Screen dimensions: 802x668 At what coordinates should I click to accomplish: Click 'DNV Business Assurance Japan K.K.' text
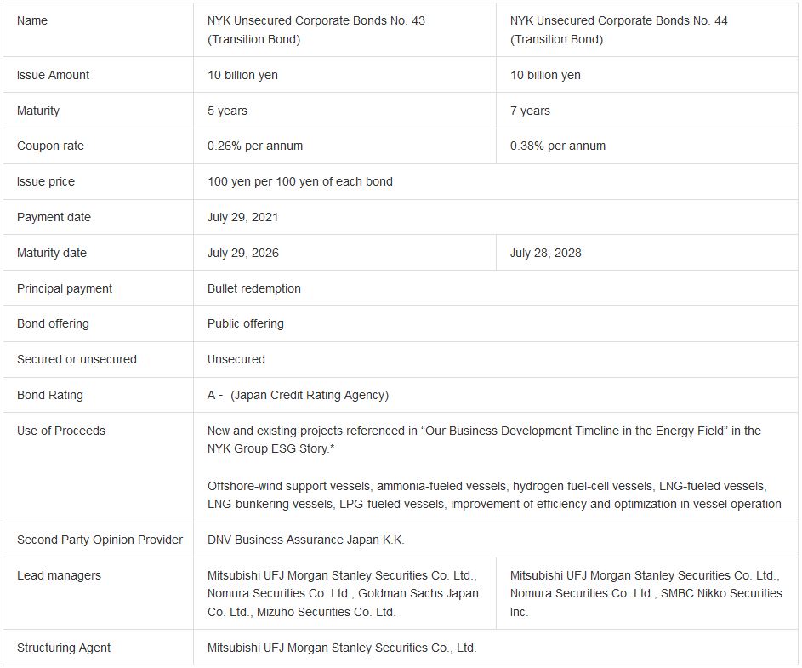(305, 540)
